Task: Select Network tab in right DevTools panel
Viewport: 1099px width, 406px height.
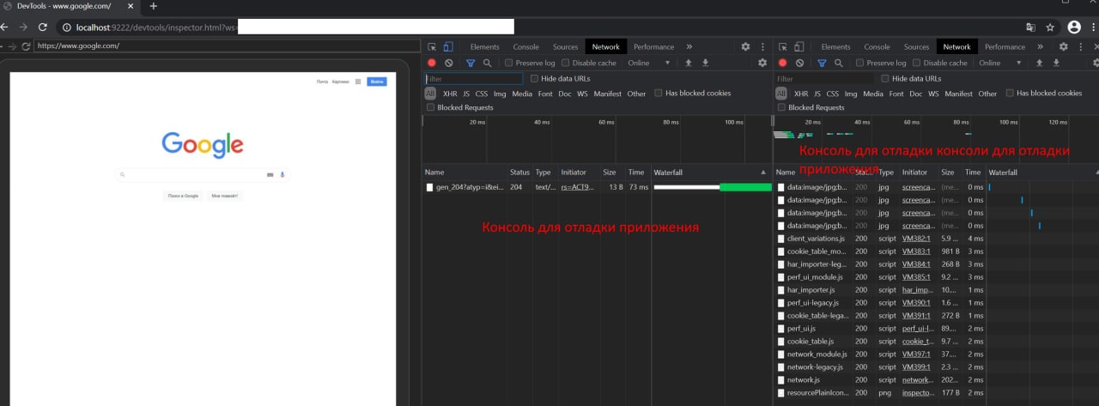Action: click(x=956, y=47)
